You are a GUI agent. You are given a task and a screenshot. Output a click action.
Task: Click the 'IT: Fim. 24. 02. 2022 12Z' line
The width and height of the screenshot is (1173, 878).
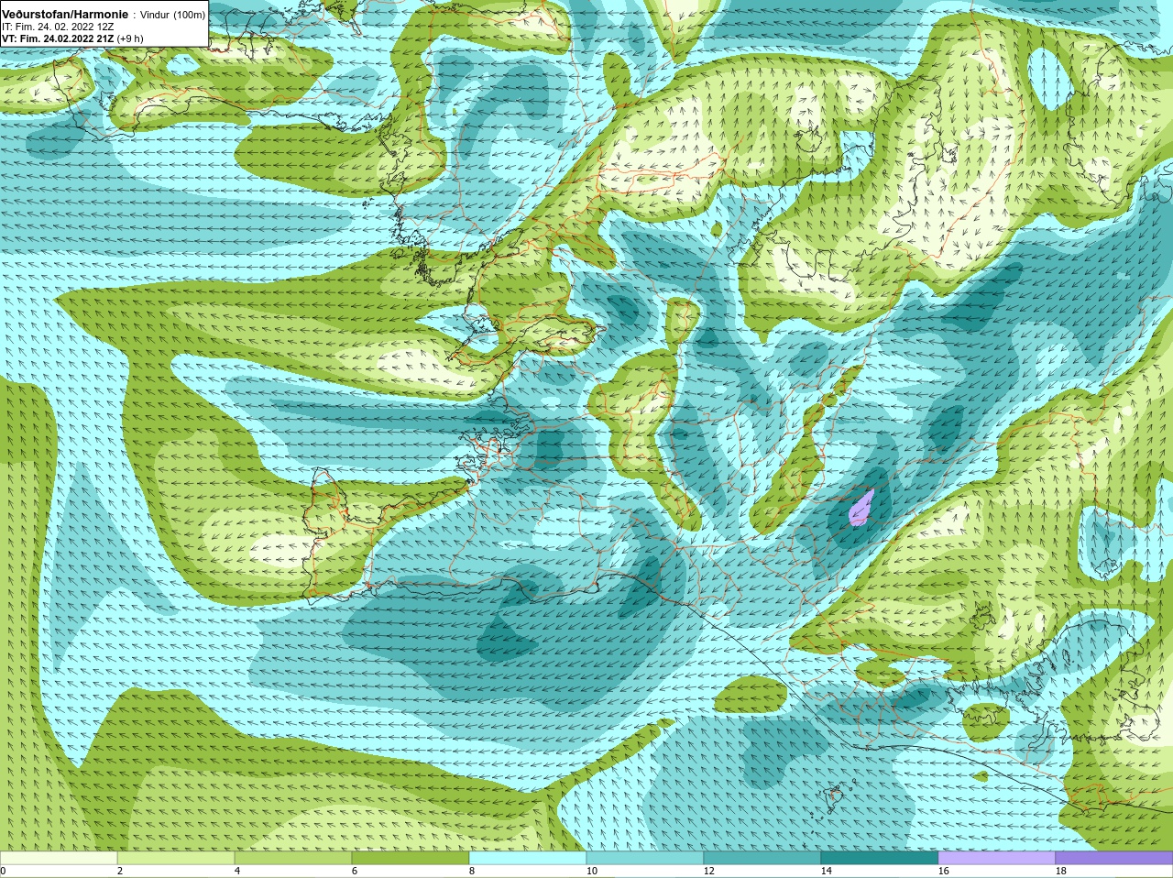point(58,27)
